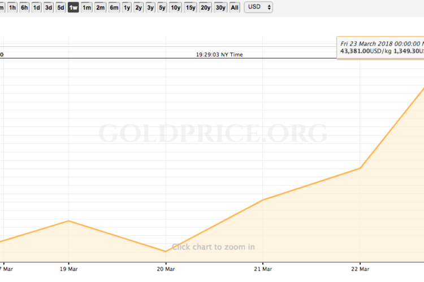Show the 2m chart range
The width and height of the screenshot is (424, 282).
point(100,7)
